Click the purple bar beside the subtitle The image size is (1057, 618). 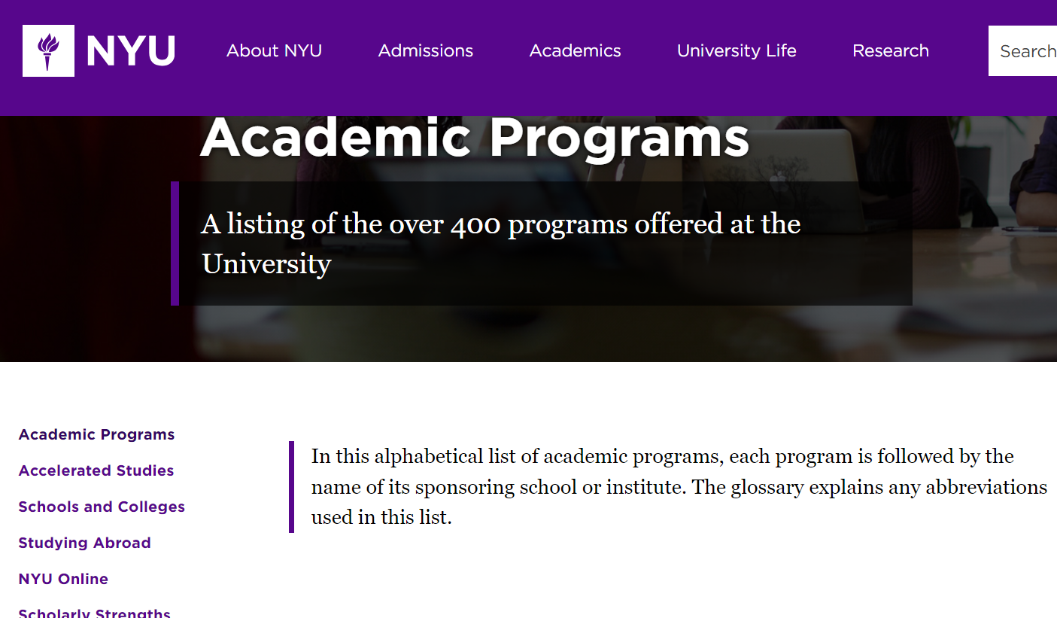[175, 243]
